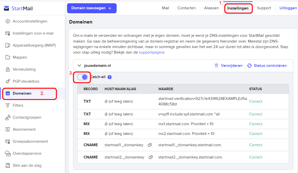Open the Aliassen tab
This screenshot has width=298, height=173.
click(x=211, y=8)
